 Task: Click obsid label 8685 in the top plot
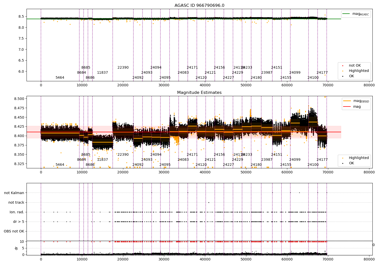point(86,67)
